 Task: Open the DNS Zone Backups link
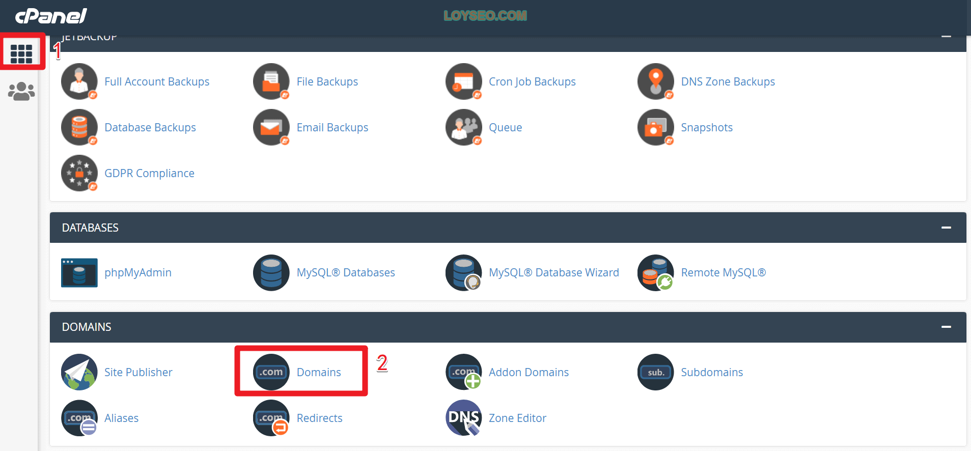point(728,81)
